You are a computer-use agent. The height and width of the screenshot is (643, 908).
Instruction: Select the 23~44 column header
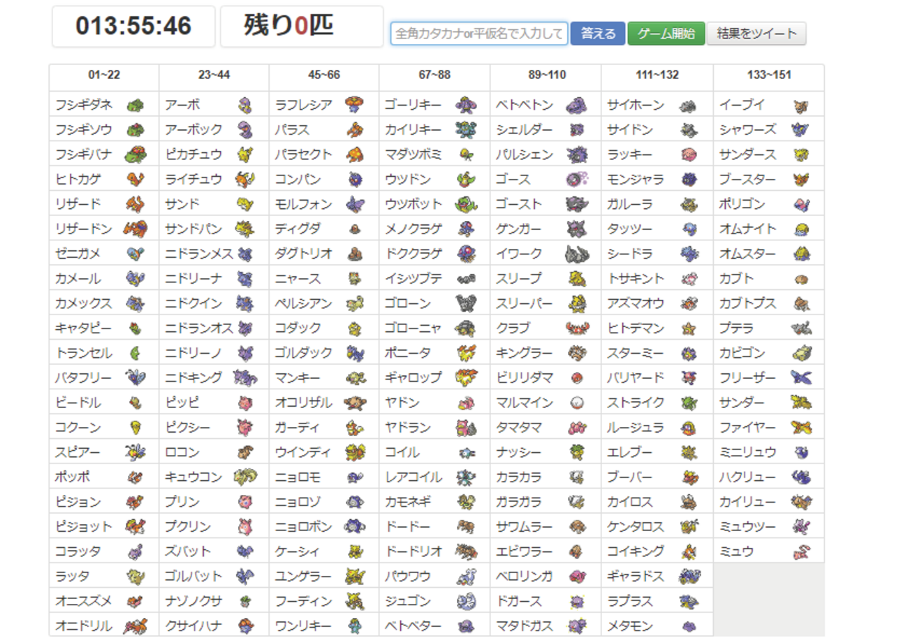coord(214,75)
